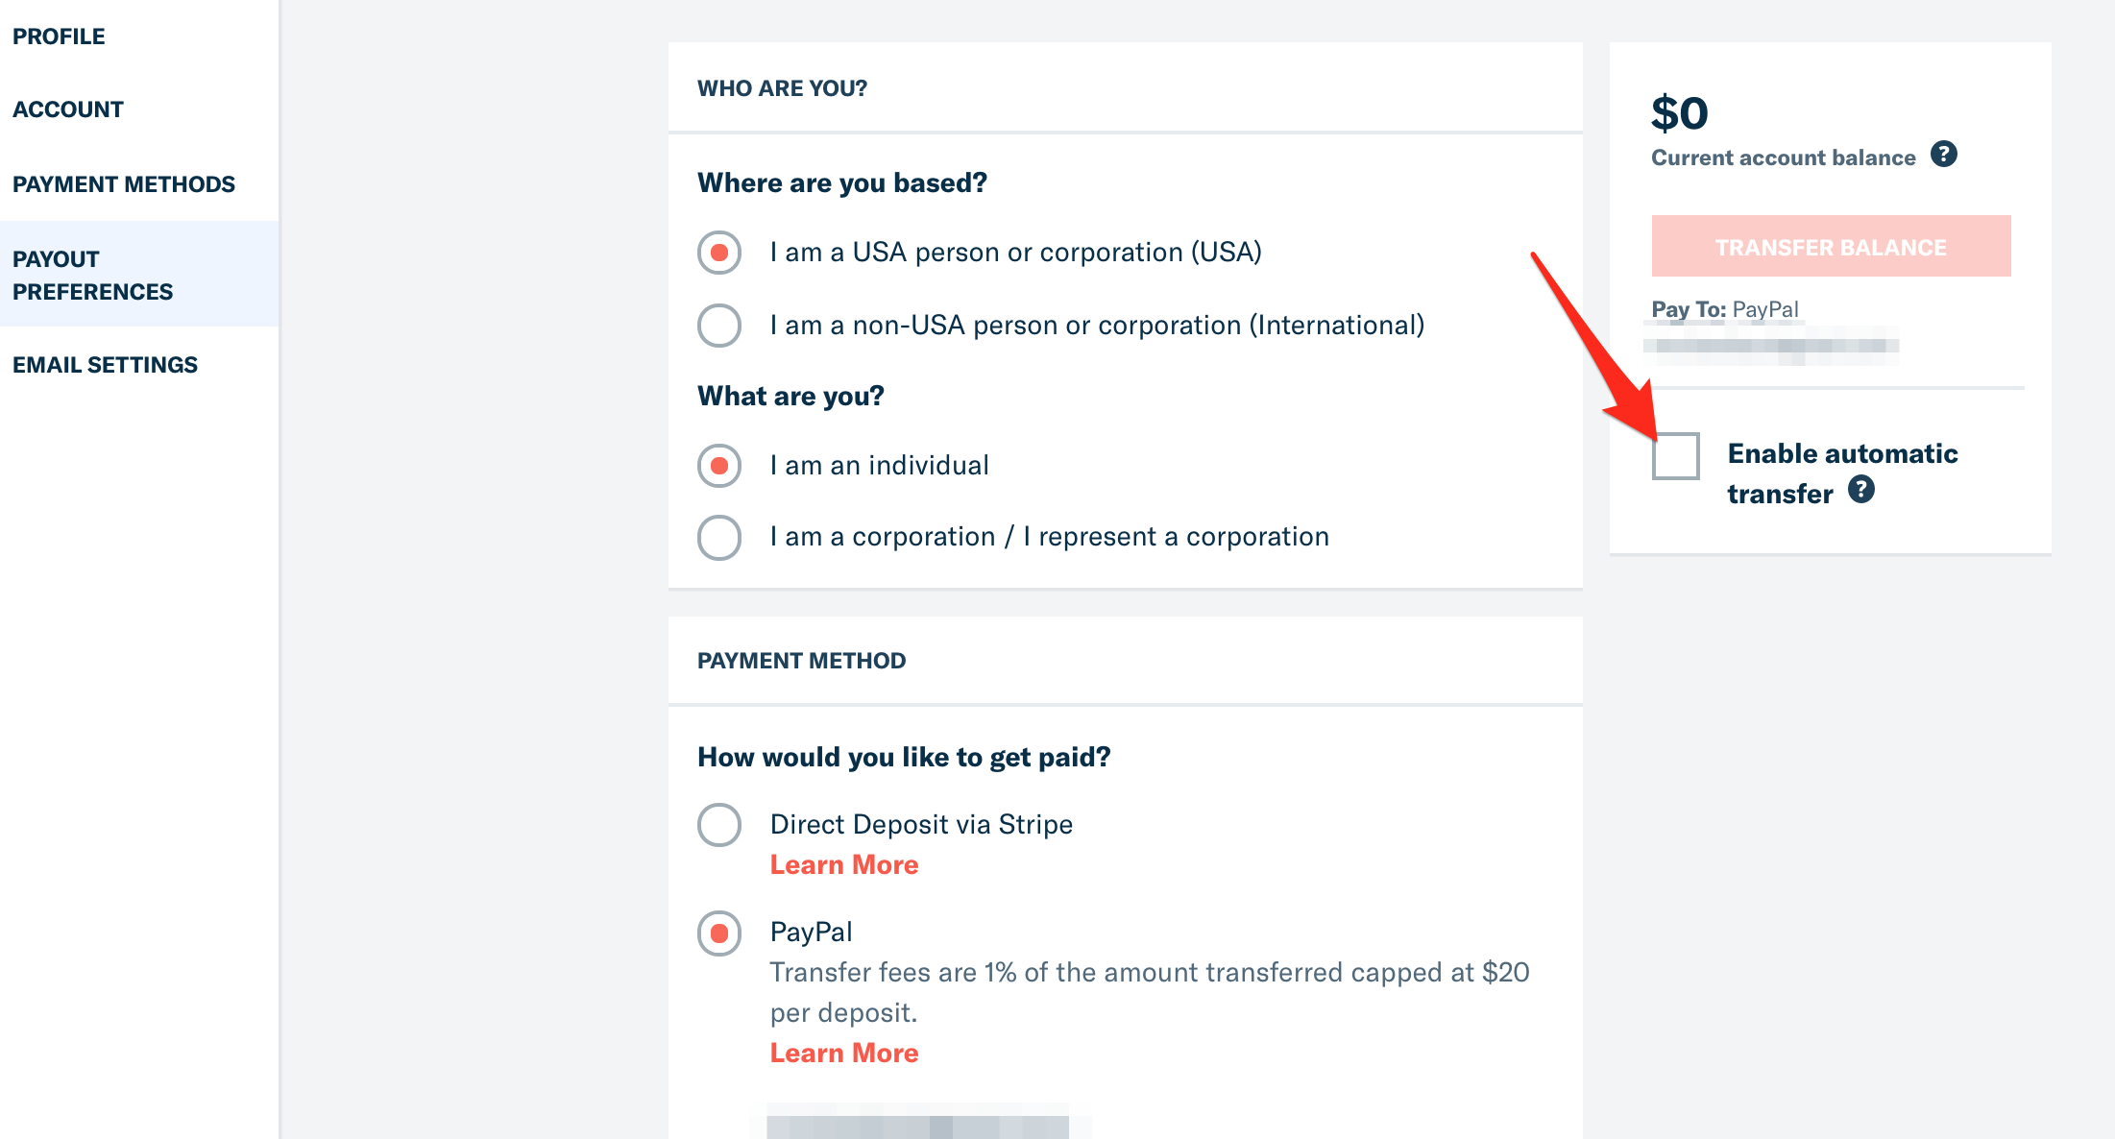Click the $0 account balance amount
Viewport: 2115px width, 1139px height.
coord(1680,113)
